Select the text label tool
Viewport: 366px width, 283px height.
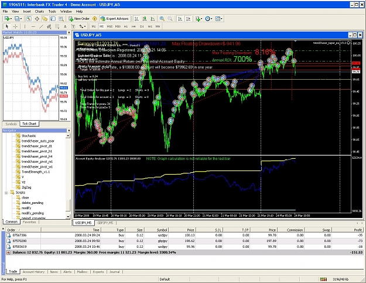73,26
